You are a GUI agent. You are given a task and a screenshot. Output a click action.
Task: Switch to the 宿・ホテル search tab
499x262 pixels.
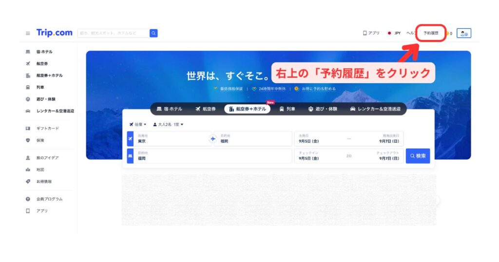tap(169, 109)
